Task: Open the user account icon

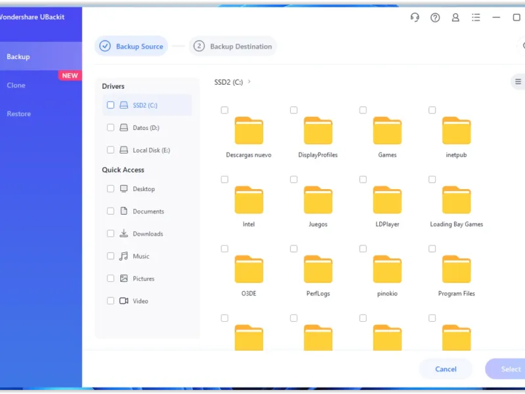Action: [455, 18]
